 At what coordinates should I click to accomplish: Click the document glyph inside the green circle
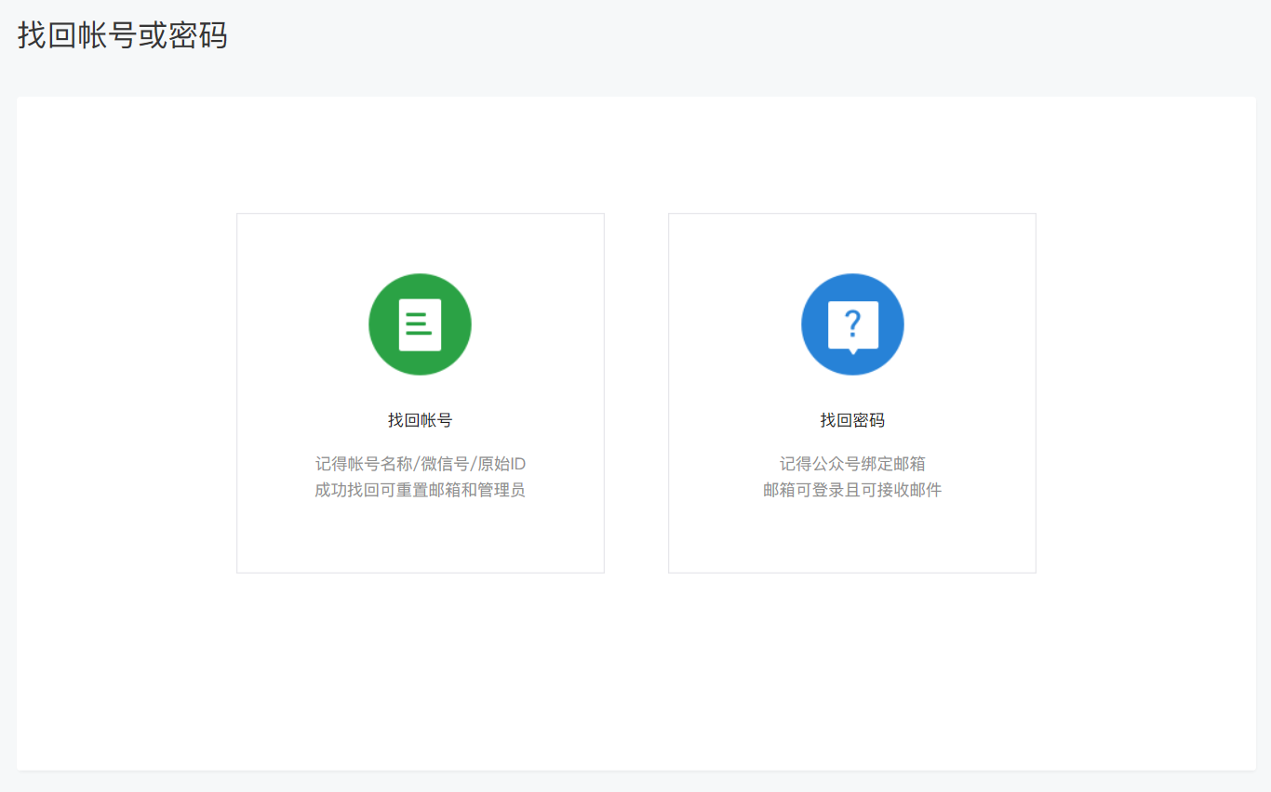(420, 323)
